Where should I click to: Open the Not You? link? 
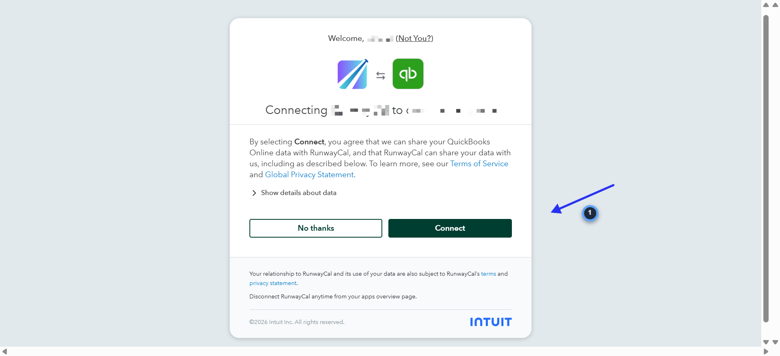414,39
